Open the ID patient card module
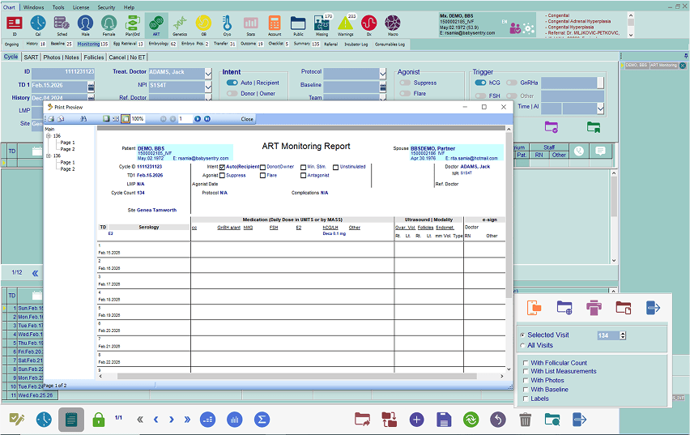This screenshot has width=690, height=435. (x=15, y=26)
